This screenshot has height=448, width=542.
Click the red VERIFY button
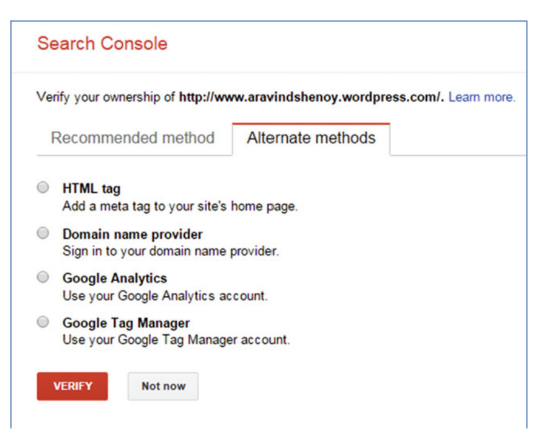(72, 386)
